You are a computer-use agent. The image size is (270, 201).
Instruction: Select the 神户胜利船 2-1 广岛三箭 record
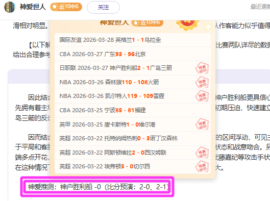[133, 68]
